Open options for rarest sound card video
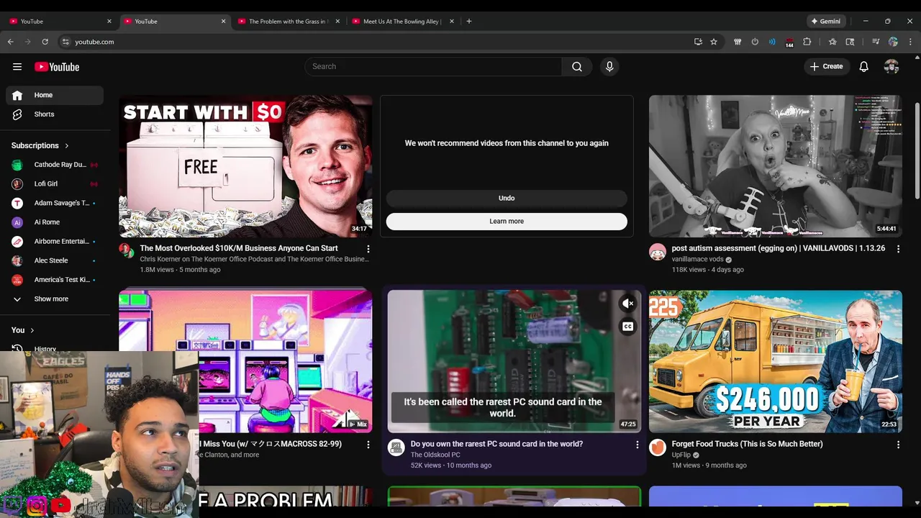 [x=637, y=445]
